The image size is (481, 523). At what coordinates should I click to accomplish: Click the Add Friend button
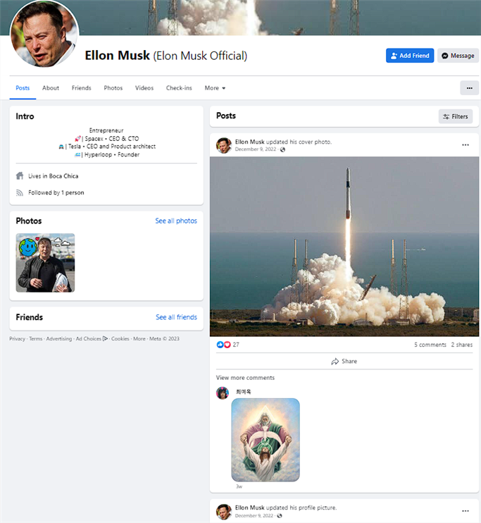[x=410, y=56]
